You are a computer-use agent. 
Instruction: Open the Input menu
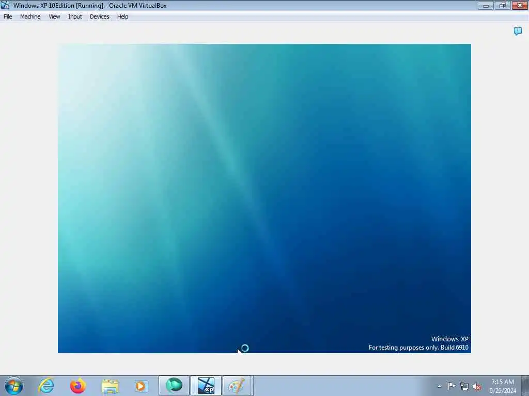pos(75,16)
